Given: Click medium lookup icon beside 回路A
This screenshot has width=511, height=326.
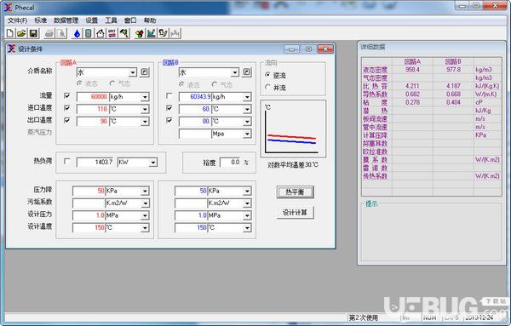Looking at the screenshot, I should click(x=145, y=72).
